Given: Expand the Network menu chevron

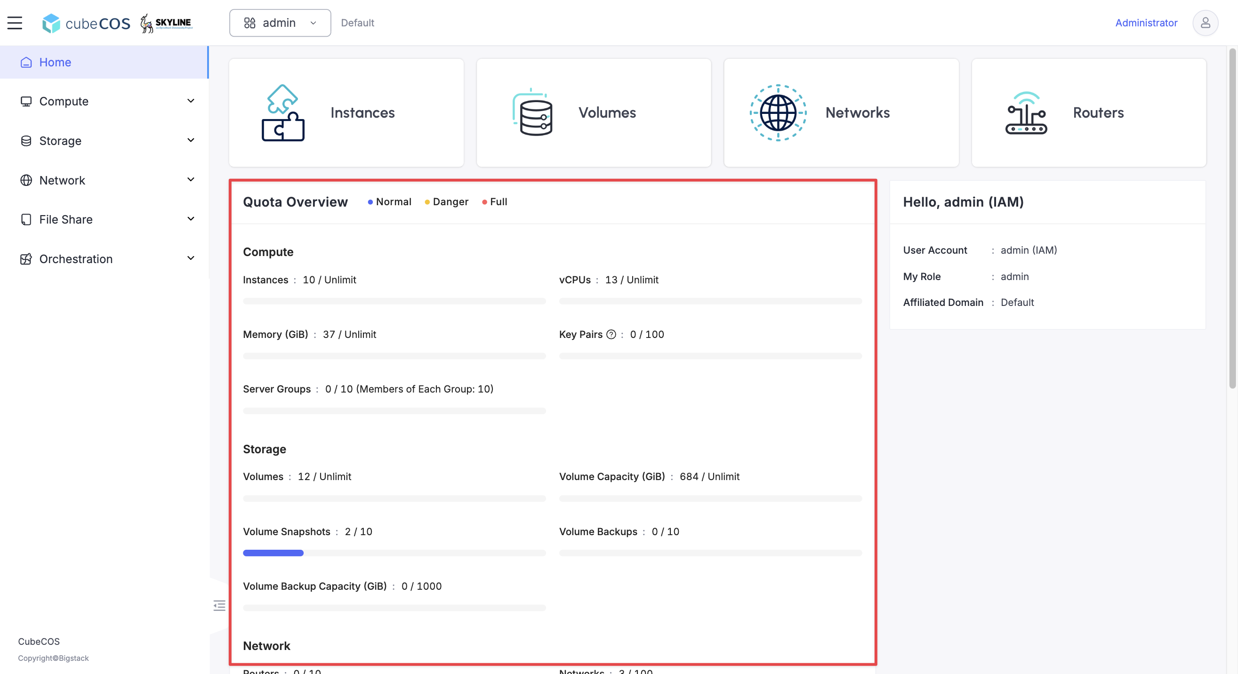Looking at the screenshot, I should pyautogui.click(x=191, y=180).
